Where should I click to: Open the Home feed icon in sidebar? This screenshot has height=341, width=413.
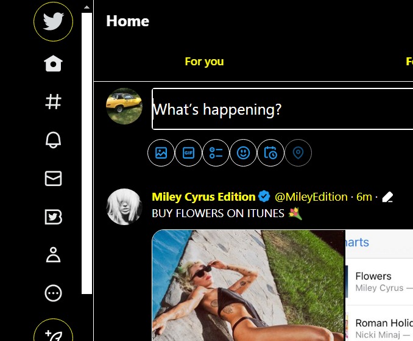click(53, 63)
